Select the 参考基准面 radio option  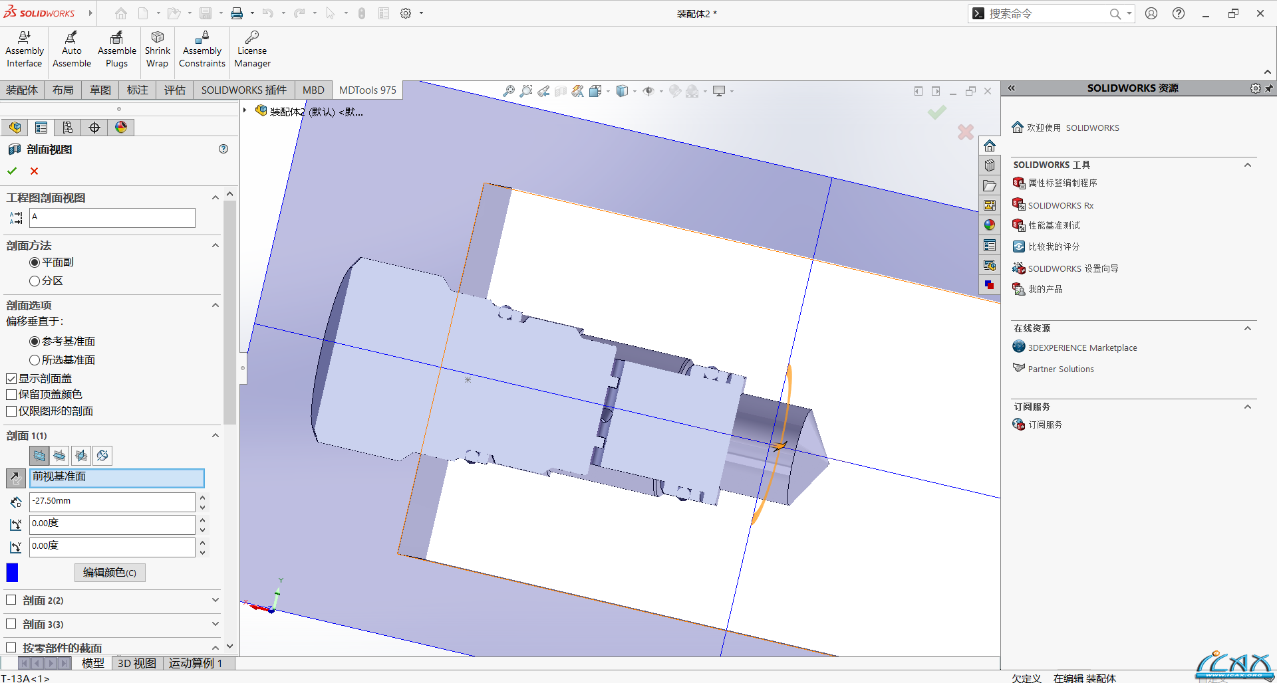coord(35,341)
